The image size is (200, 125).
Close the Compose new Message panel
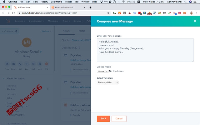coord(195,21)
